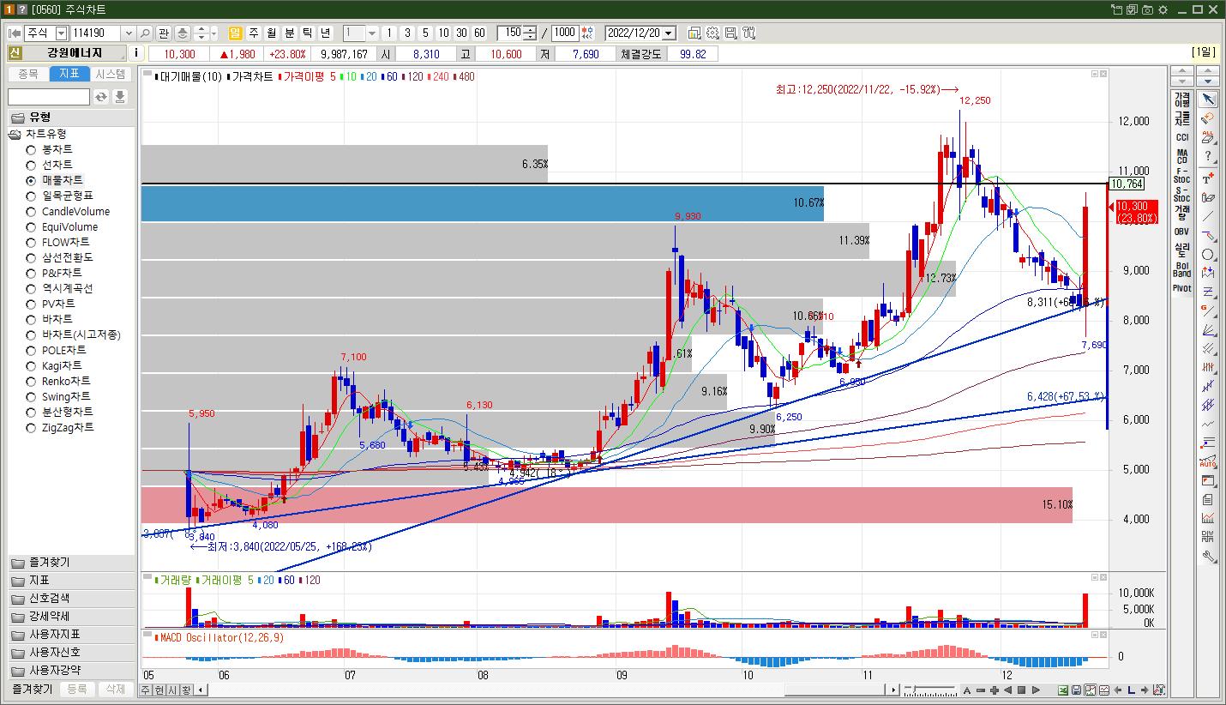Viewport: 1226px width, 705px height.
Task: Switch to the 종목 tab
Action: point(28,74)
